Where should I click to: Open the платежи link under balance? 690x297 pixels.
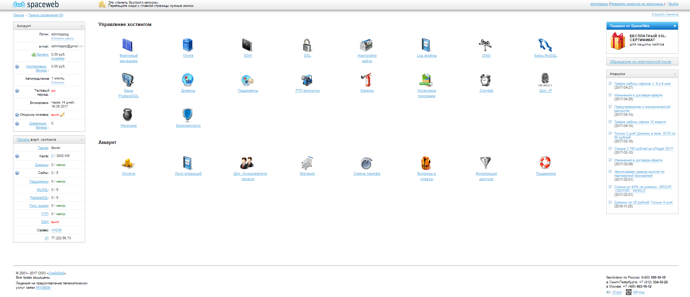[x=58, y=58]
